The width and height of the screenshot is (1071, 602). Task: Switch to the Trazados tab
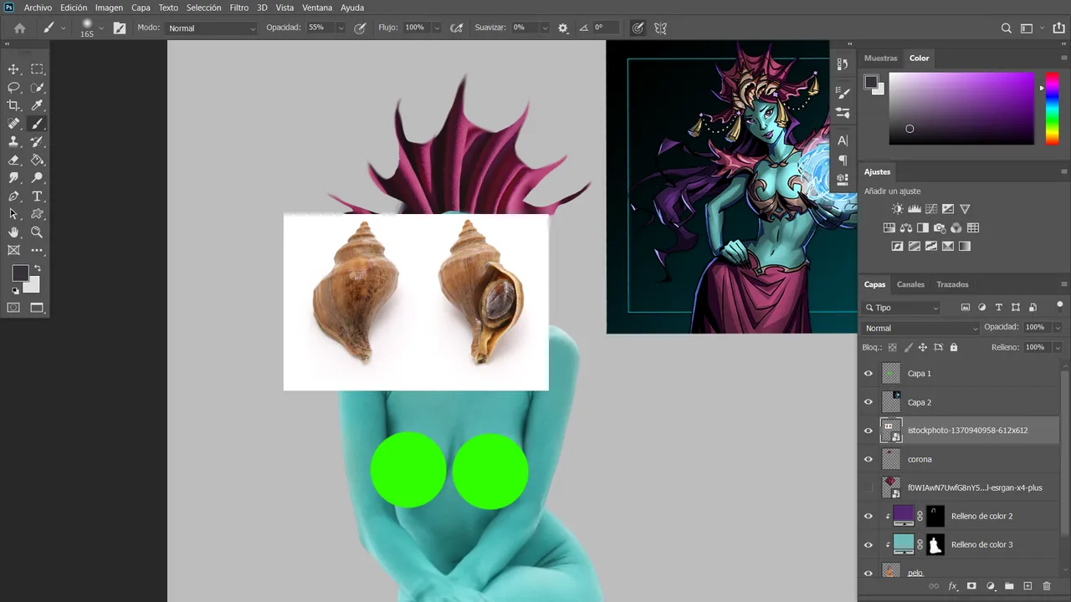point(952,284)
